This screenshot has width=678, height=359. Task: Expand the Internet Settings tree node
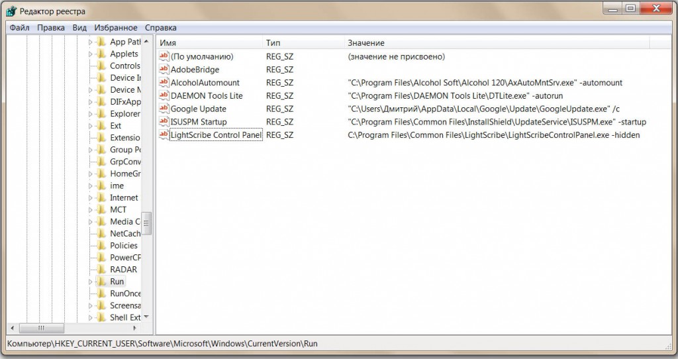coord(90,198)
